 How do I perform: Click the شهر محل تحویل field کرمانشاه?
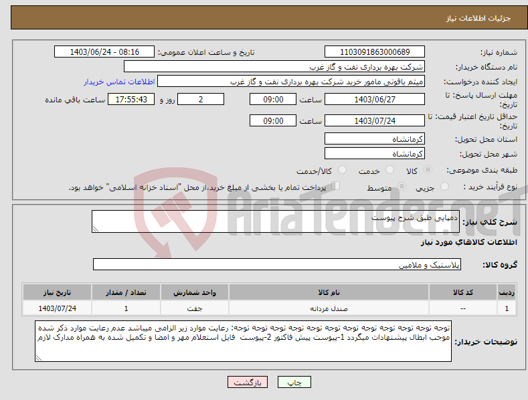pos(375,154)
